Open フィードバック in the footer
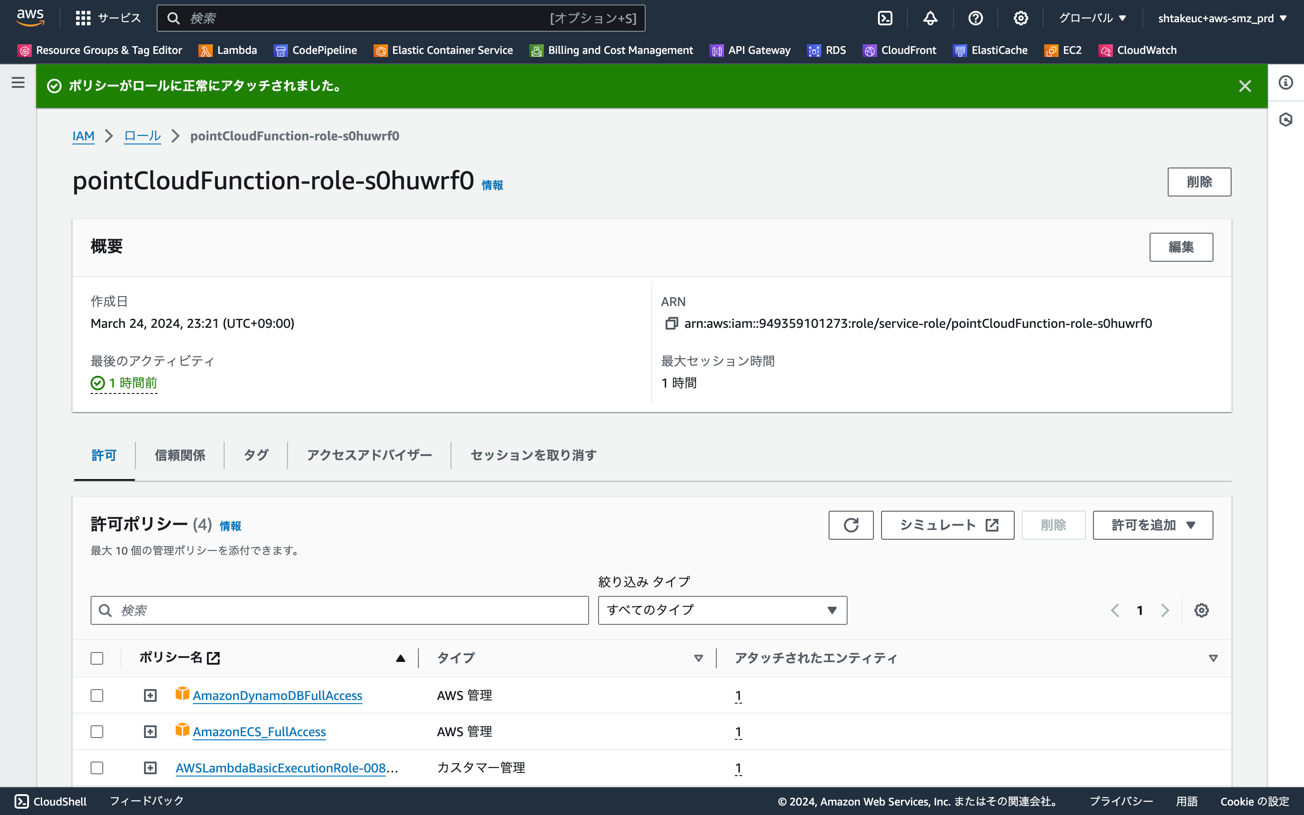Image resolution: width=1304 pixels, height=815 pixels. [x=147, y=801]
